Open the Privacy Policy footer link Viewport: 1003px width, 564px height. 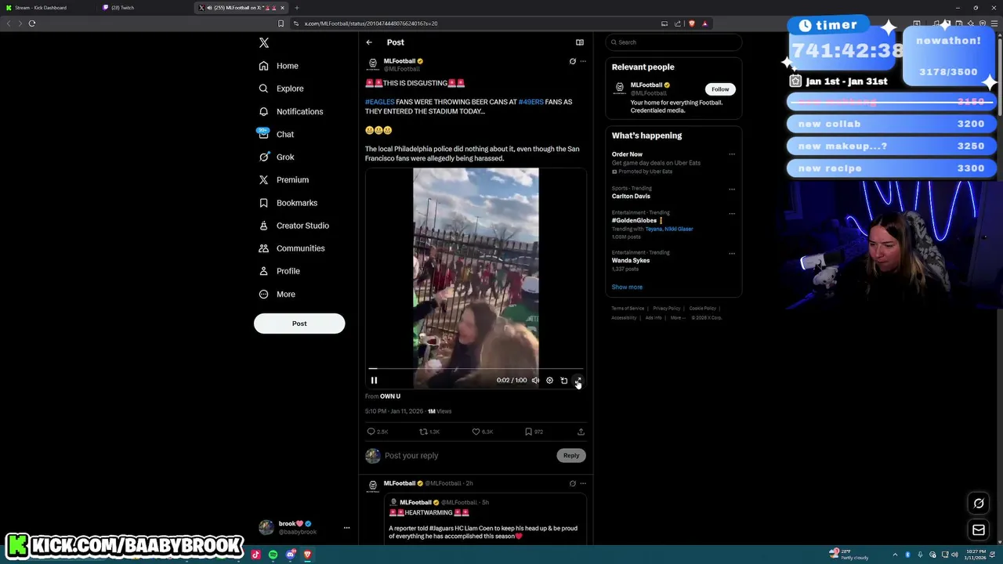click(x=667, y=309)
